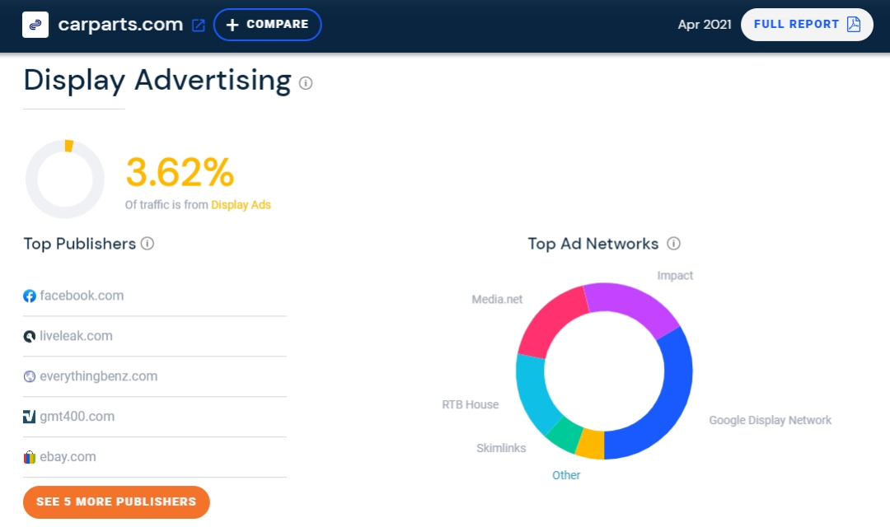Click the carparts.com chain logo icon

click(x=35, y=25)
